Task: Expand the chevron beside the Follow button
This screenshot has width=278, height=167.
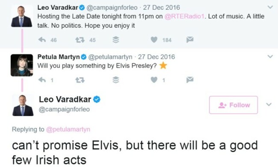Action: 269,104
